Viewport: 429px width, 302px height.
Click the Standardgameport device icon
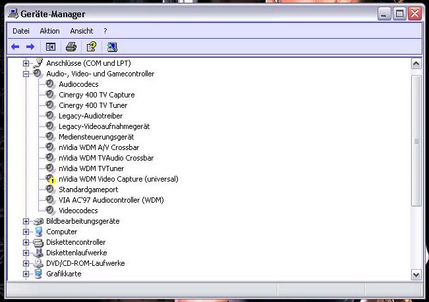pyautogui.click(x=50, y=189)
